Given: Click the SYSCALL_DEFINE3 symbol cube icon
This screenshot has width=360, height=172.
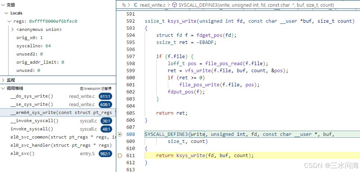Looking at the screenshot, I should point(175,5).
